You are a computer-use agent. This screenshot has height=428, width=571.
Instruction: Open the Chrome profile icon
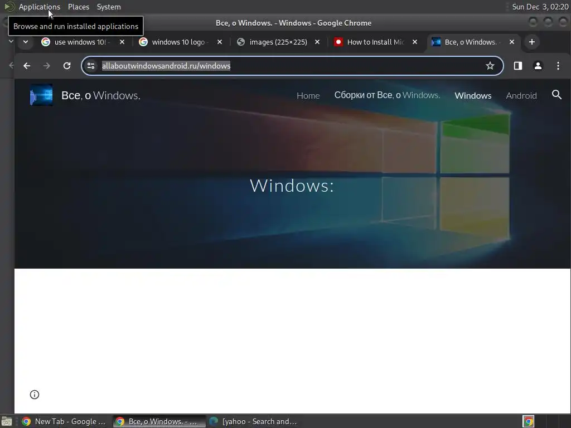click(x=538, y=66)
